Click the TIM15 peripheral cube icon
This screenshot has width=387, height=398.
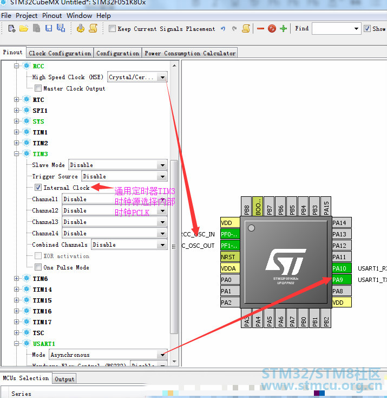(x=27, y=300)
